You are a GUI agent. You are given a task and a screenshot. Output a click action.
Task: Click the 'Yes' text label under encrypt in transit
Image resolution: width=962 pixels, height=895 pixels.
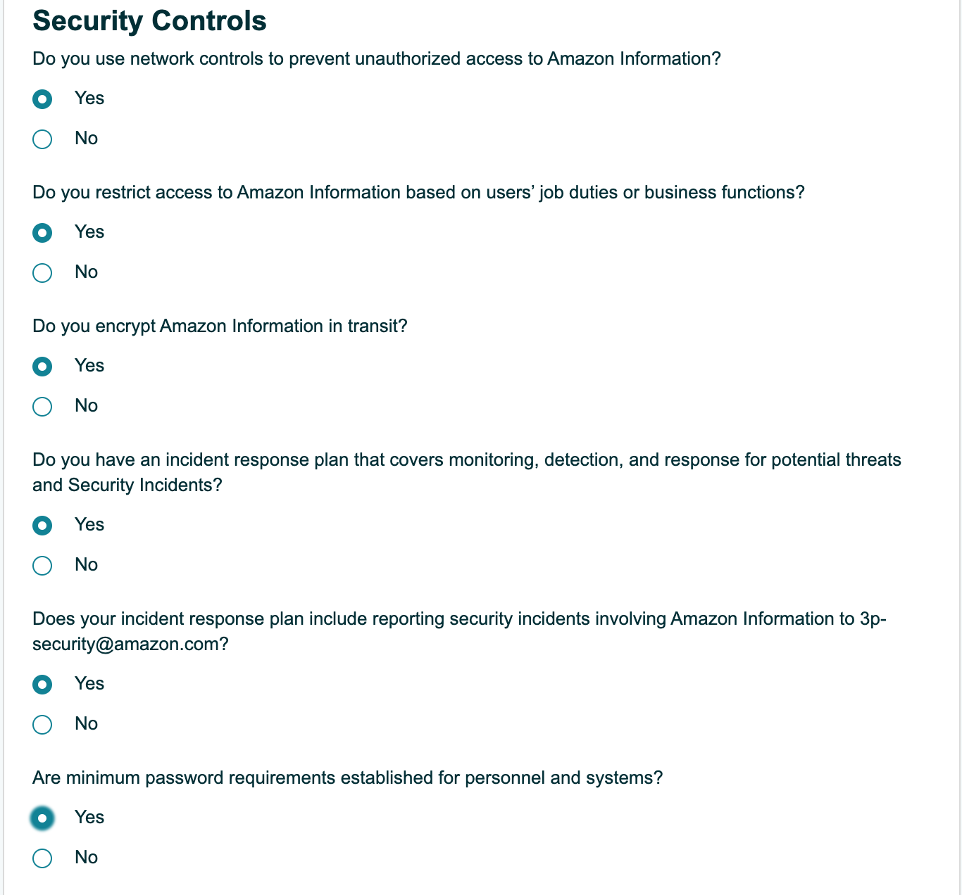tap(89, 366)
